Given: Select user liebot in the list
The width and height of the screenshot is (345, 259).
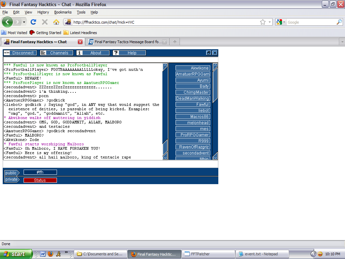Looking at the screenshot, I should pos(193,110).
